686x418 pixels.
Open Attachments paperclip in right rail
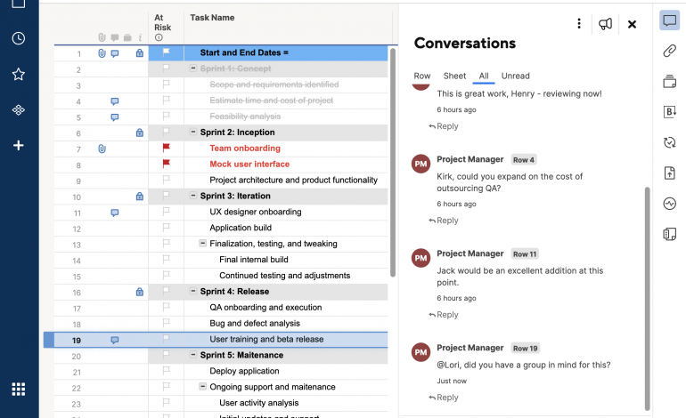(x=669, y=51)
